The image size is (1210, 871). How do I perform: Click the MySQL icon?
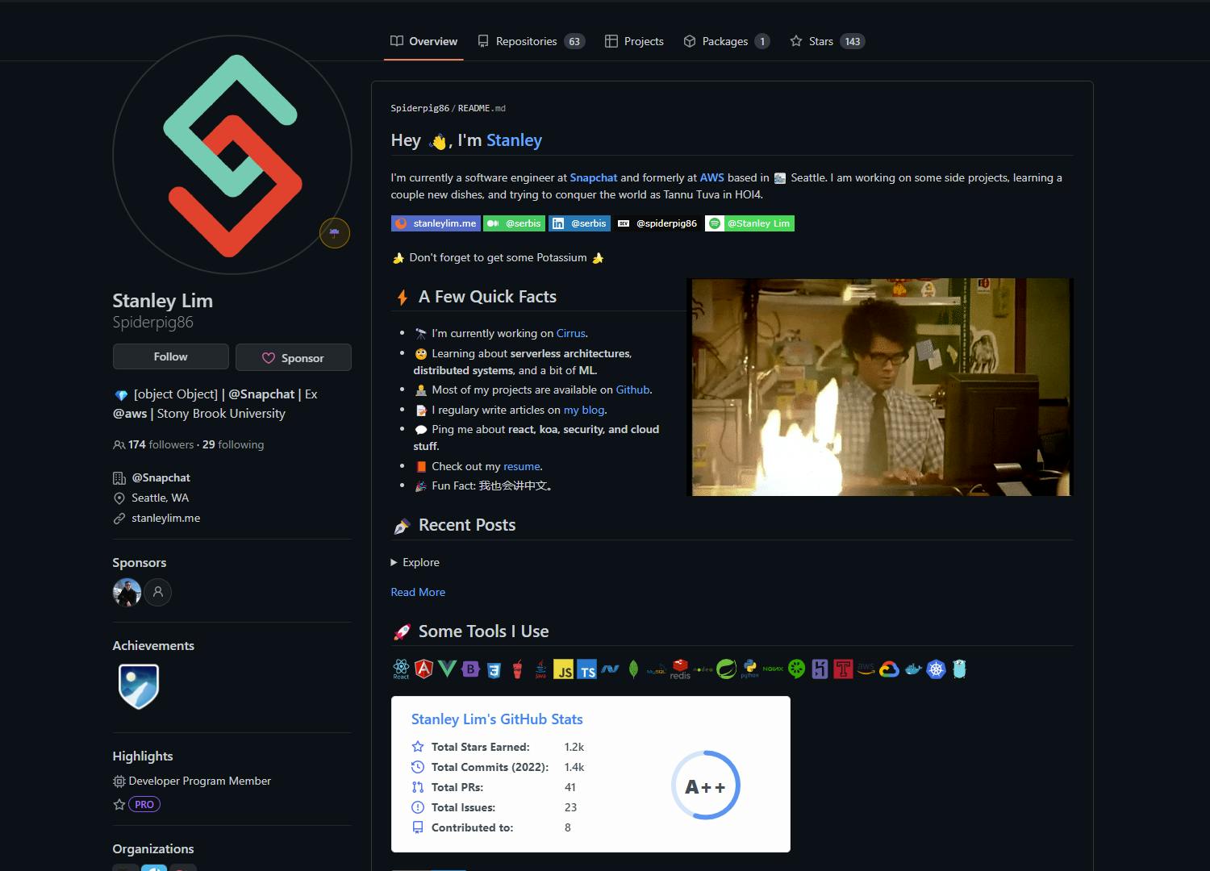(x=657, y=669)
